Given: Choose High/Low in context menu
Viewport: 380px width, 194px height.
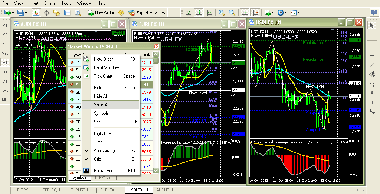Looking at the screenshot, I should tap(111, 133).
